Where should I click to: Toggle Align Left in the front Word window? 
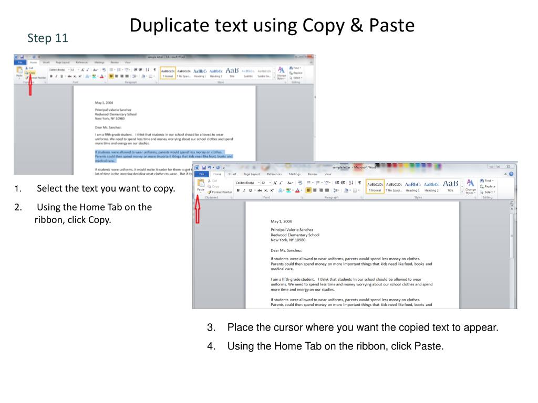tap(308, 190)
